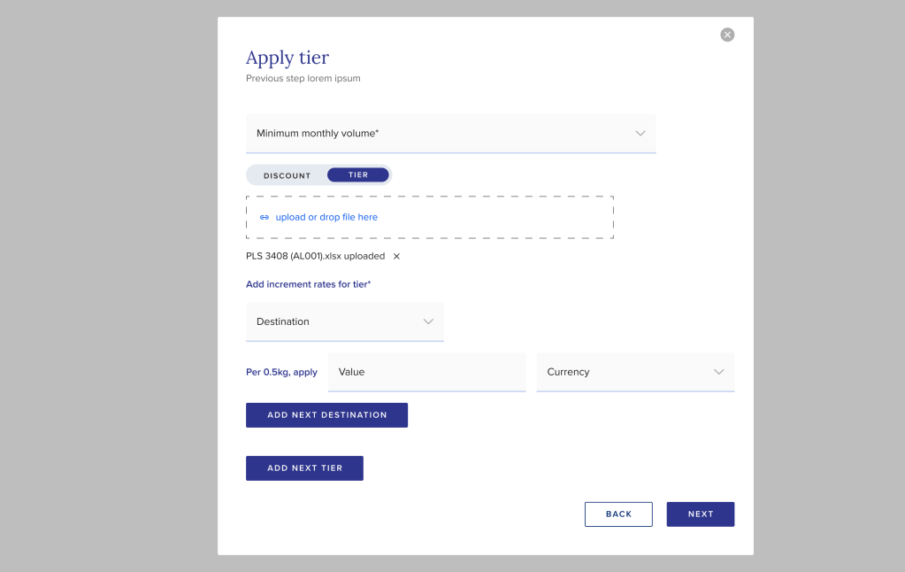Click the upload or drop file here link
Screen dimensions: 905x572
point(326,217)
